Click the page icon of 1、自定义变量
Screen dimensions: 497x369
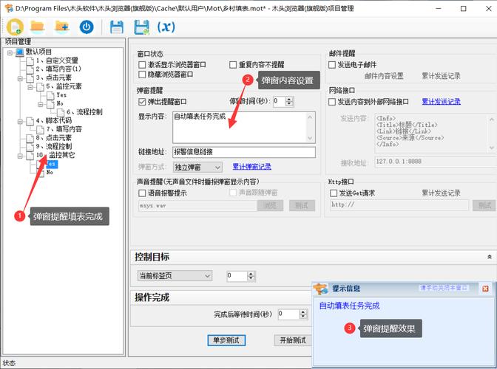coord(30,61)
